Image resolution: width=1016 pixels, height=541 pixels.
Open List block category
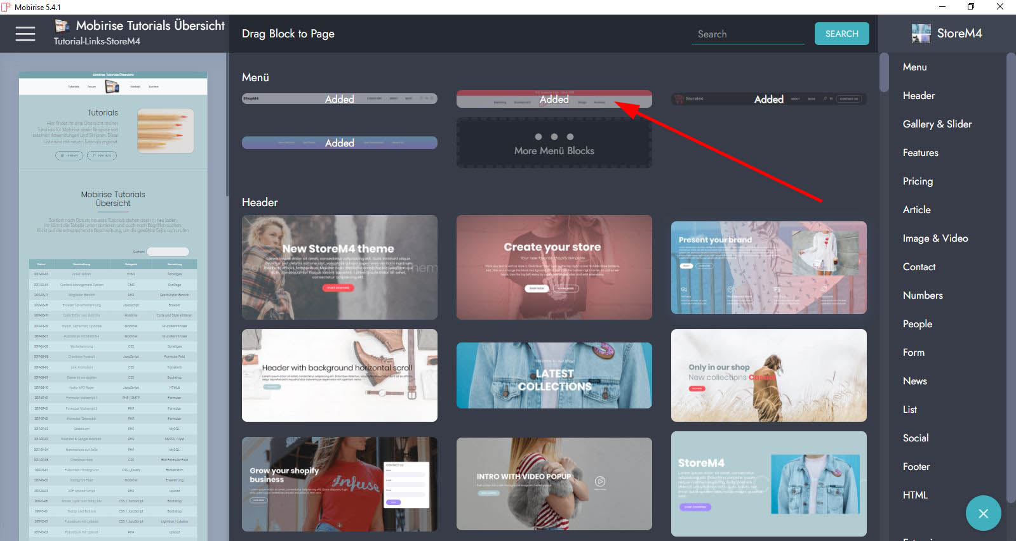tap(910, 410)
